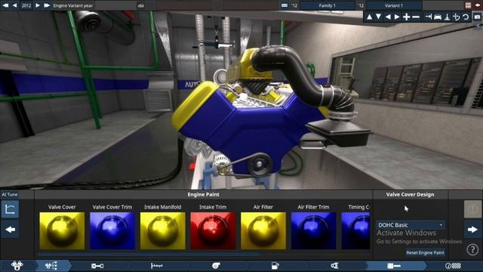Image resolution: width=483 pixels, height=272 pixels.
Task: Jump back several years with the double-left arrow
Action: click(5, 5)
